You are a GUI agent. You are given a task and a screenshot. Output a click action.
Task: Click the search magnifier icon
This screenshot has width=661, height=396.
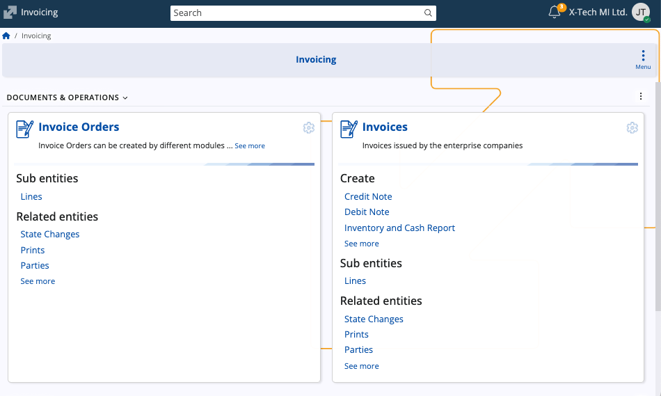click(428, 13)
